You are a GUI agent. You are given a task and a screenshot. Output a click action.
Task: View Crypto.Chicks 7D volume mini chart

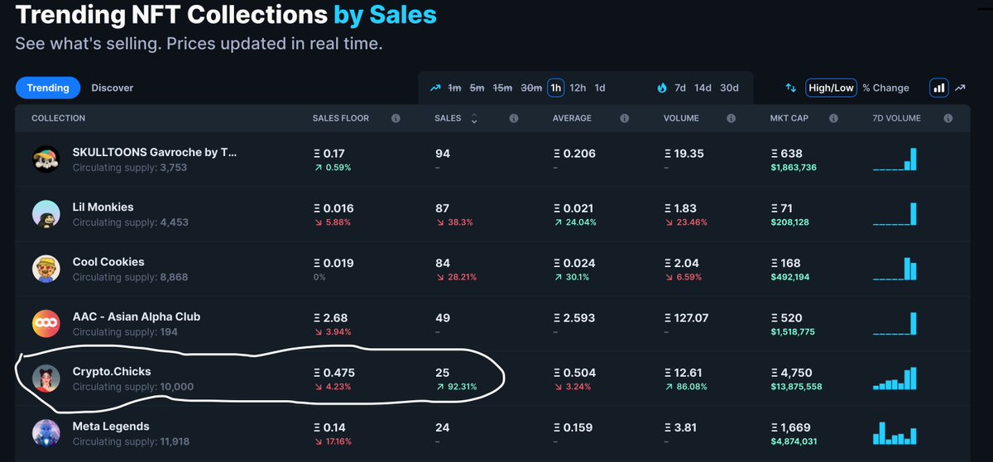895,378
